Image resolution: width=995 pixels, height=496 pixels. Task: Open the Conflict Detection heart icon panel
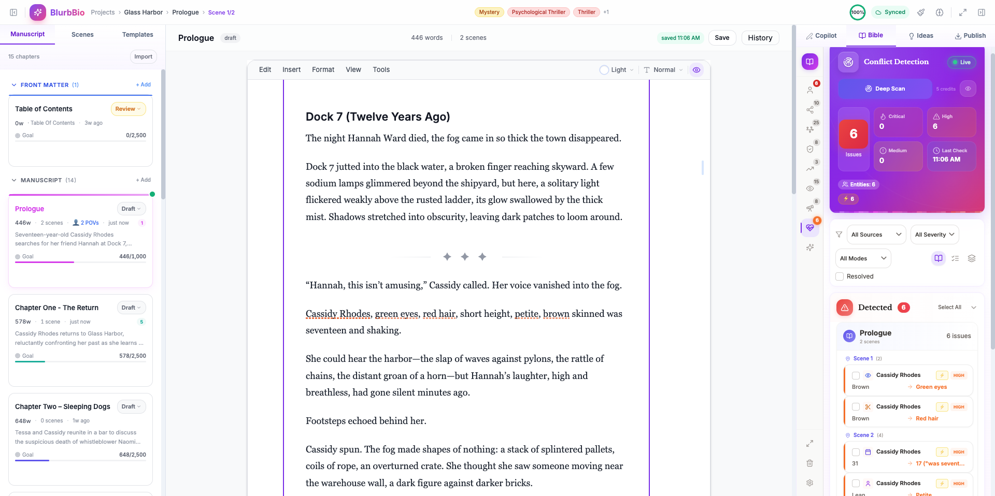pyautogui.click(x=810, y=228)
